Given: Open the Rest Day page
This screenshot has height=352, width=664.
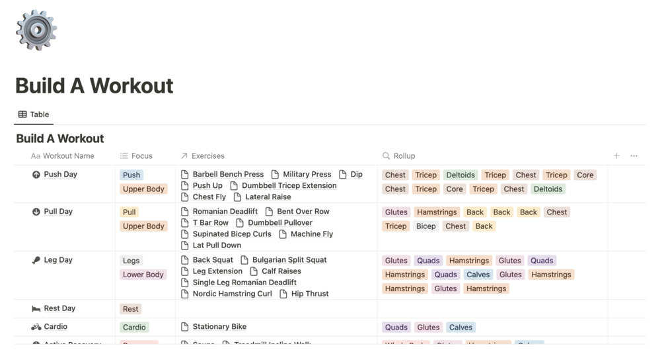Looking at the screenshot, I should coord(59,308).
